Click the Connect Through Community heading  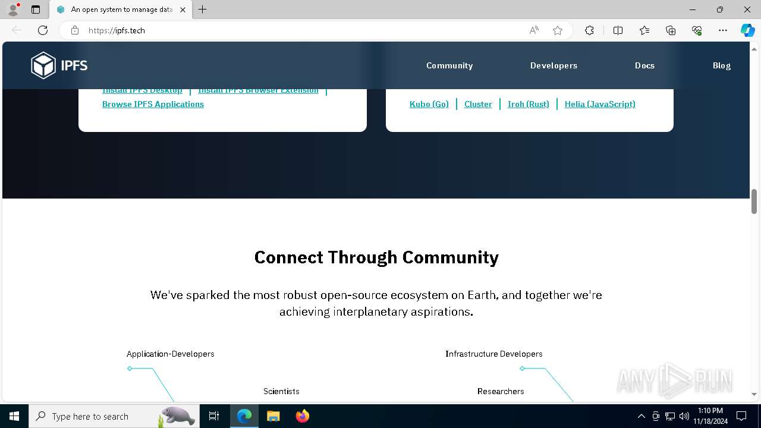pyautogui.click(x=376, y=257)
